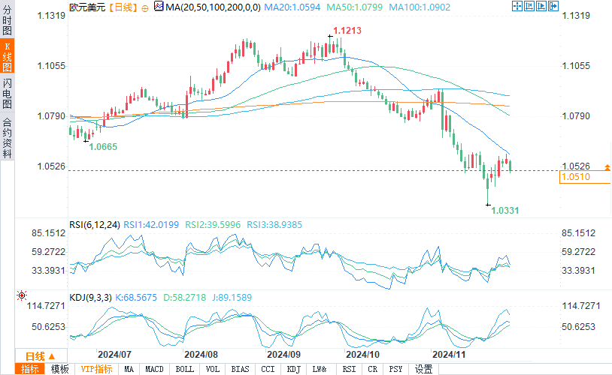This screenshot has height=375, width=612.
Task: Click the orange price alert marker above 1.0510
Action: [607, 167]
